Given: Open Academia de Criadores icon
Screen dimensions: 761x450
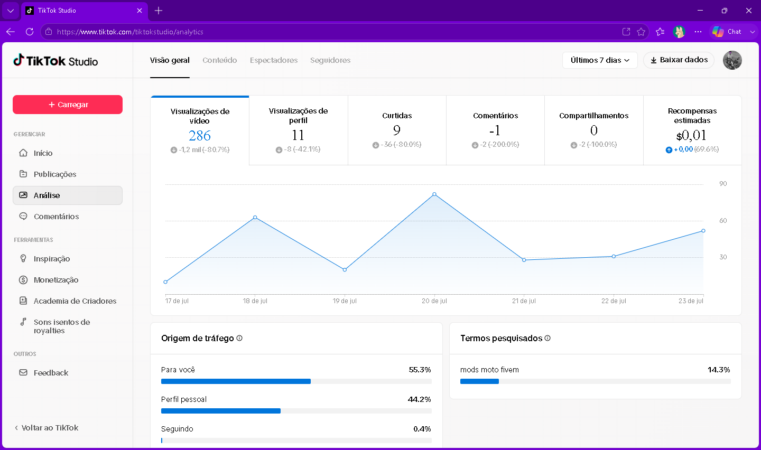Looking at the screenshot, I should pyautogui.click(x=23, y=301).
